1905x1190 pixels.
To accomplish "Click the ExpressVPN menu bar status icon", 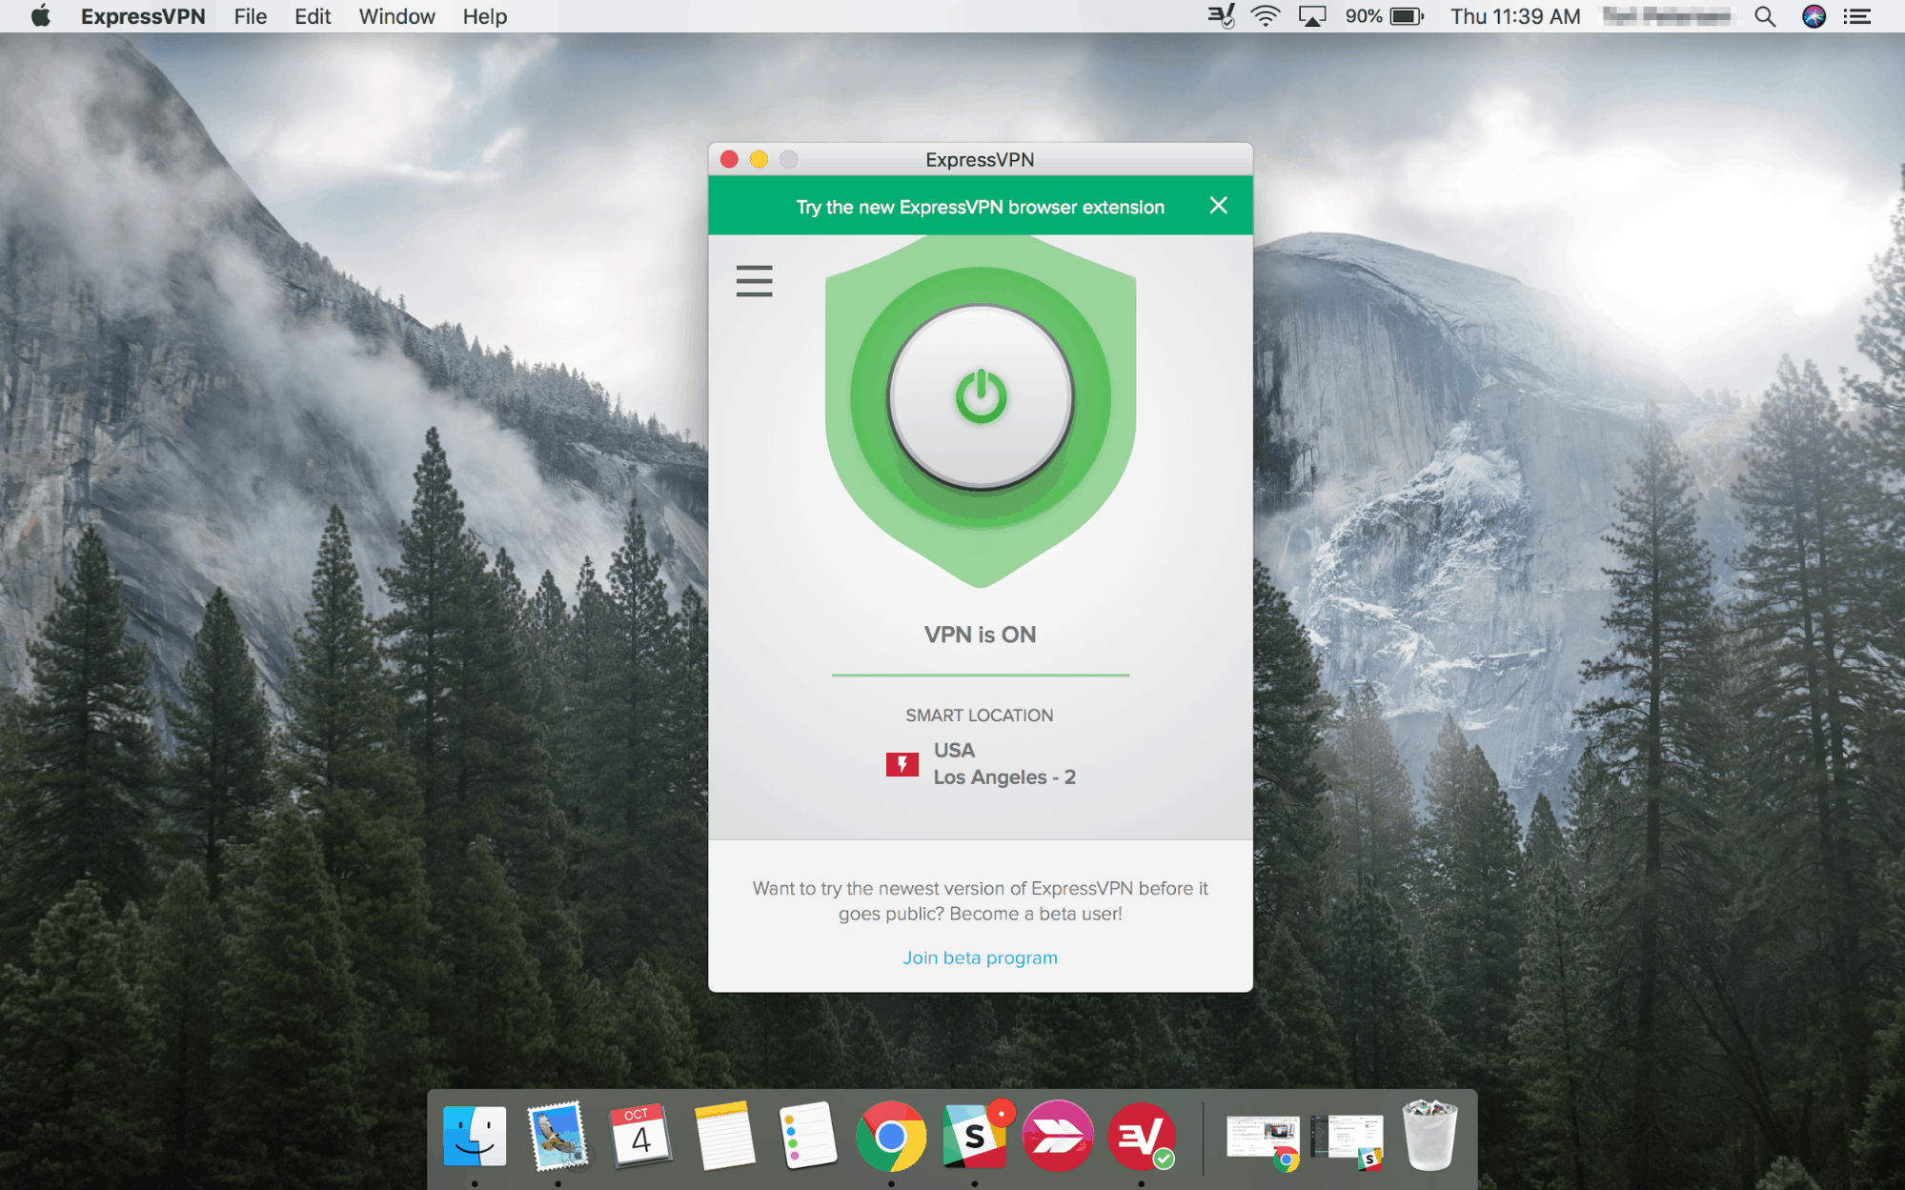I will (x=1221, y=16).
